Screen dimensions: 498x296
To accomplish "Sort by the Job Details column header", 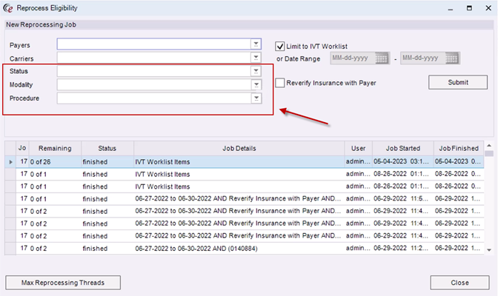I will [x=237, y=148].
